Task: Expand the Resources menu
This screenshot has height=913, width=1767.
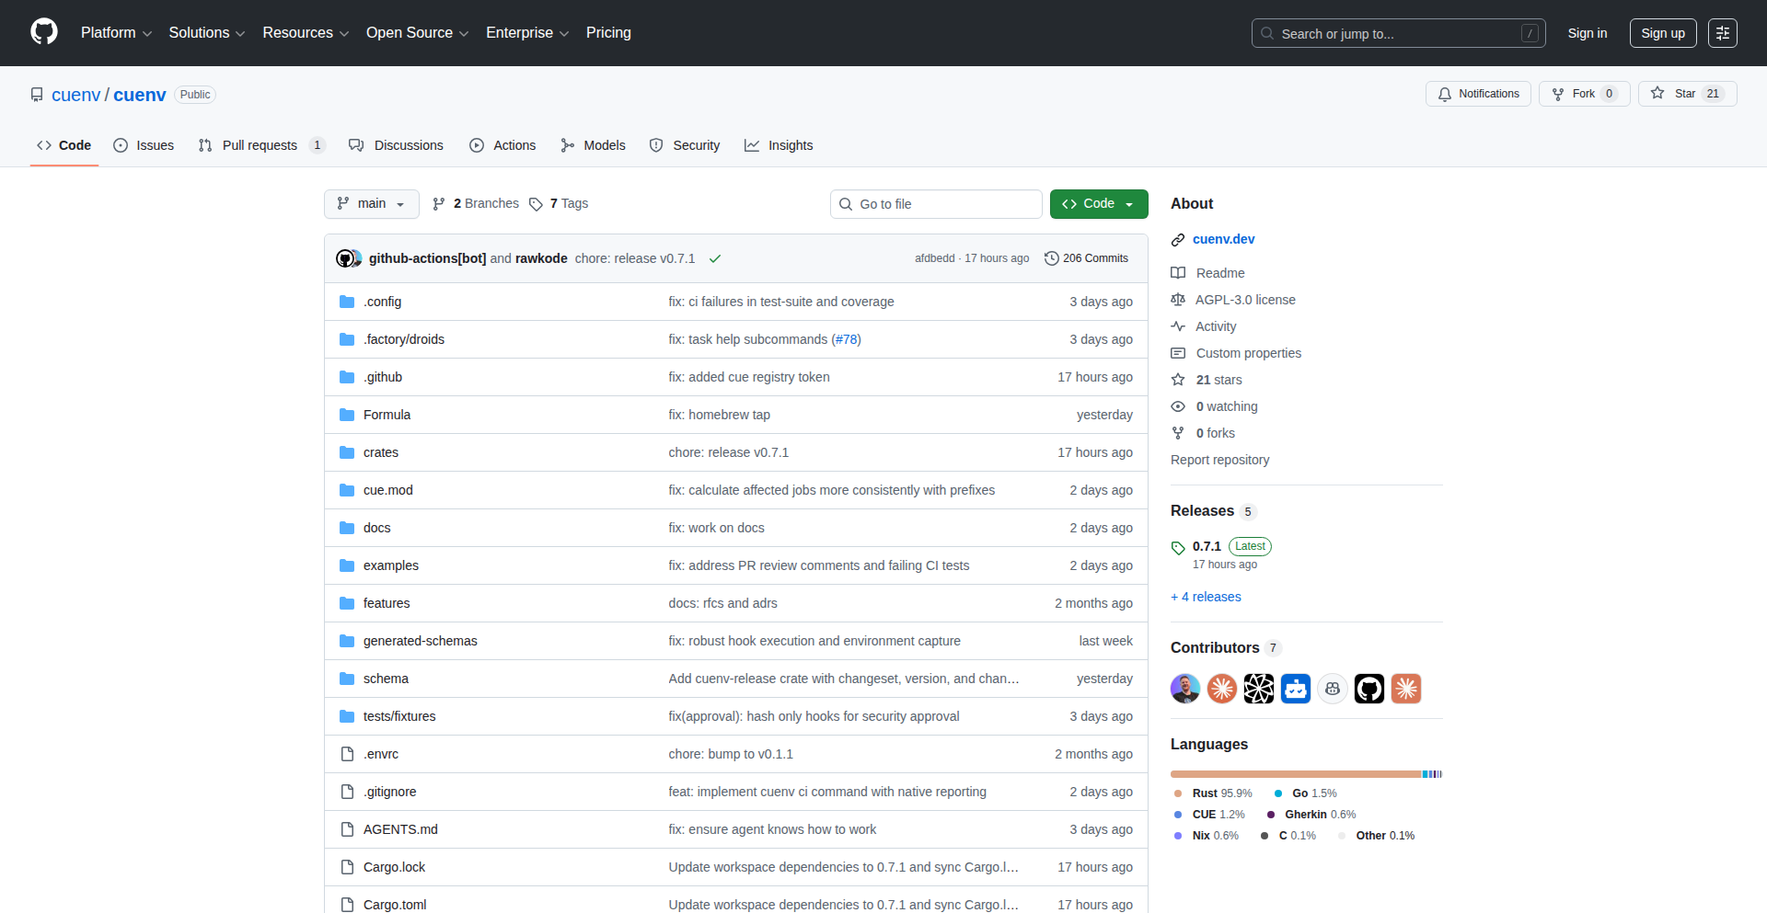Action: 306,33
